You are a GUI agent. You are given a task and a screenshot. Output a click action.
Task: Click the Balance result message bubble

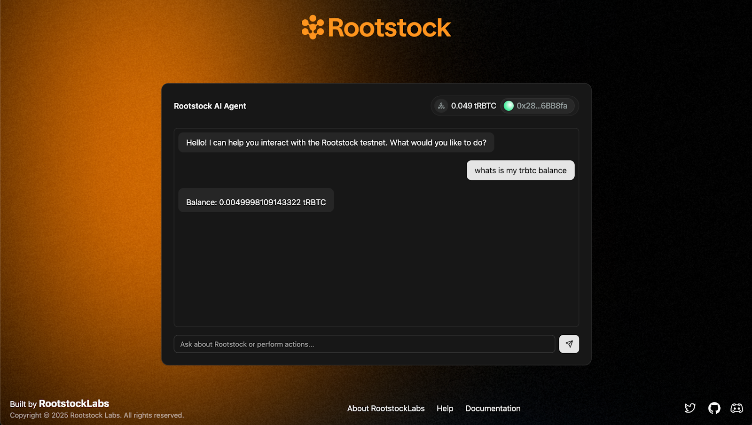point(256,202)
